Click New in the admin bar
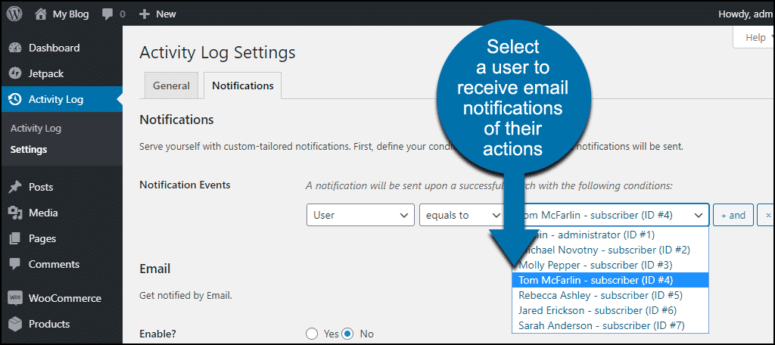775x345 pixels. 166,14
